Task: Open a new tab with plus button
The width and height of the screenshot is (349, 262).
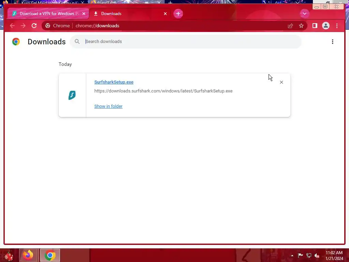Action: [x=178, y=14]
